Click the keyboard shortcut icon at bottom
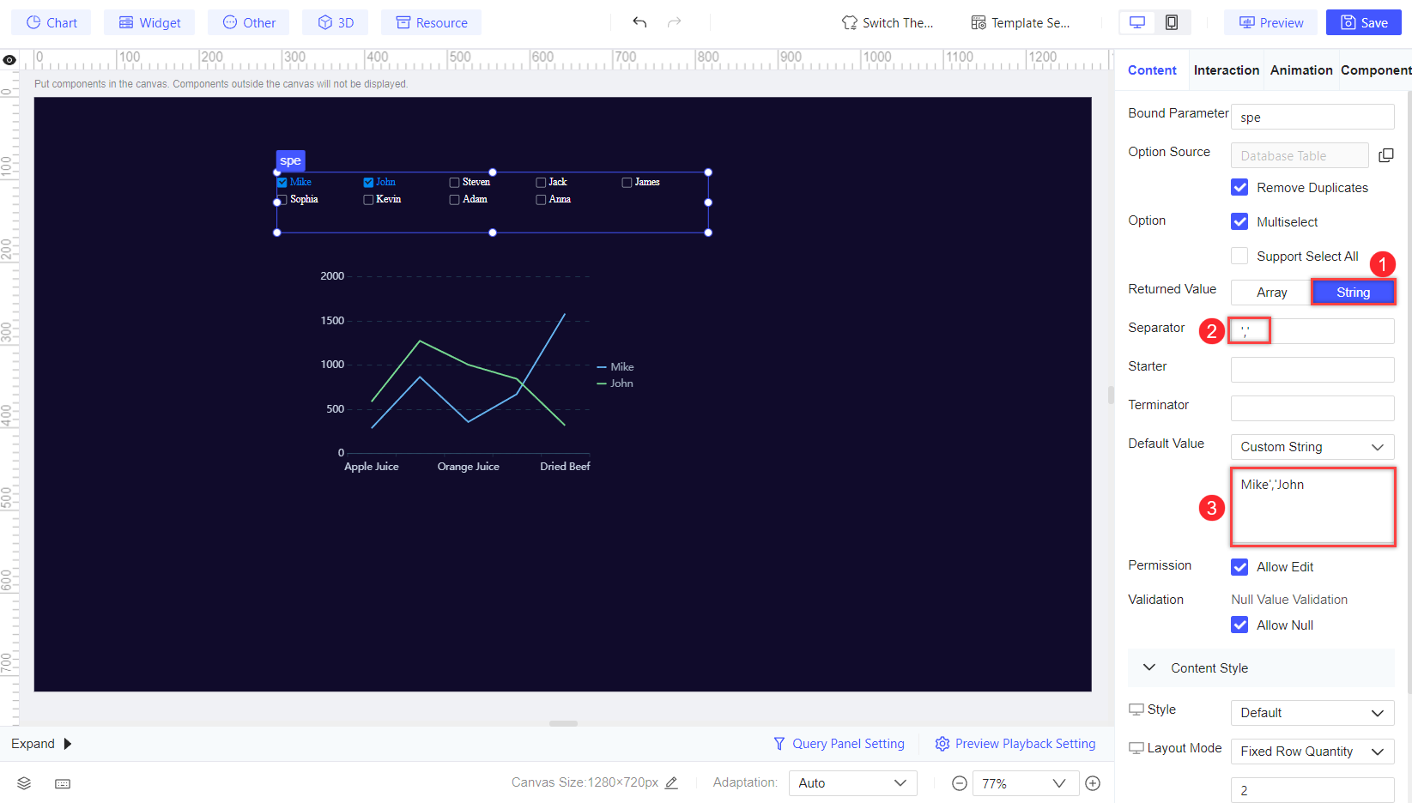Image resolution: width=1412 pixels, height=803 pixels. (x=63, y=783)
